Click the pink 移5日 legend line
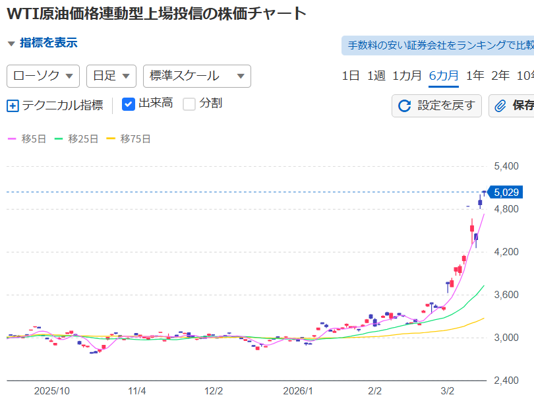Screen dimensions: 534x397 tap(13, 139)
